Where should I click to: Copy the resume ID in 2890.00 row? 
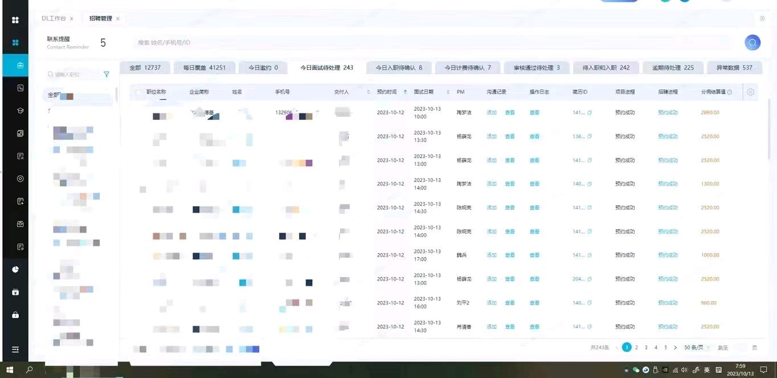[590, 113]
